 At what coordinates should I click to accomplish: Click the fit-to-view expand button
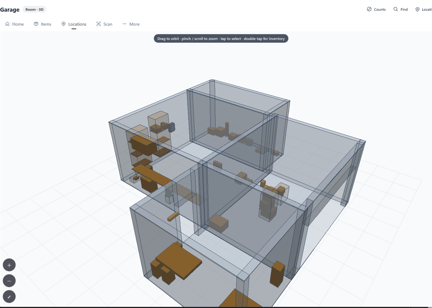[x=9, y=297]
